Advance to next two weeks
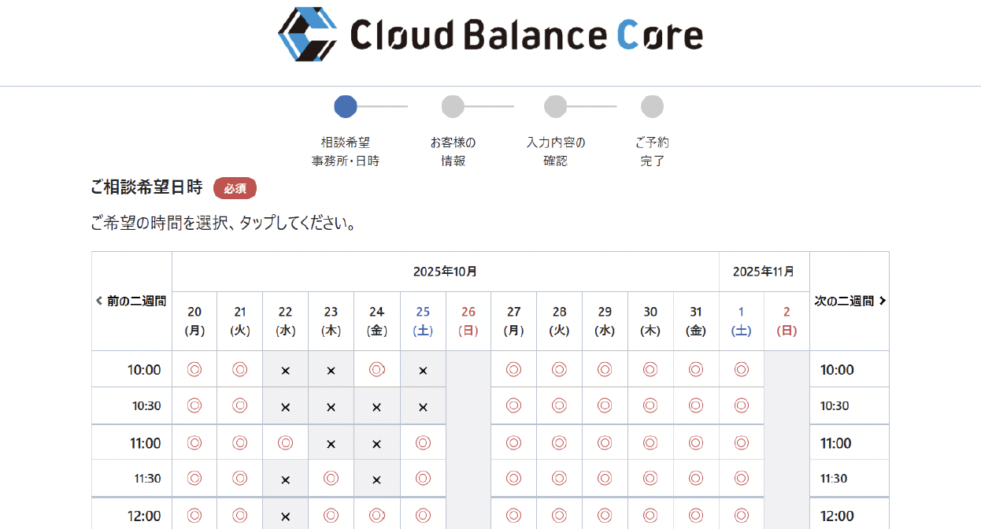This screenshot has width=981, height=529. (x=850, y=301)
